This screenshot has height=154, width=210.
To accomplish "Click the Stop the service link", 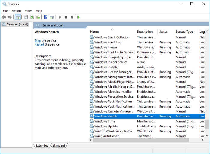I will 38,40.
